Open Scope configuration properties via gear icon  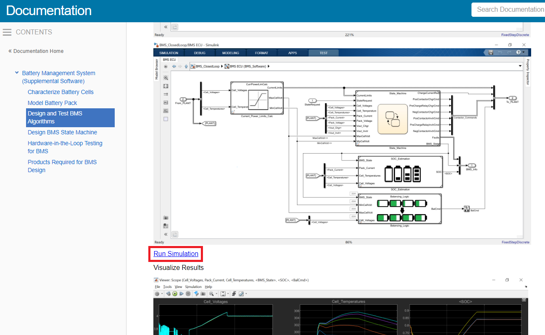158,293
